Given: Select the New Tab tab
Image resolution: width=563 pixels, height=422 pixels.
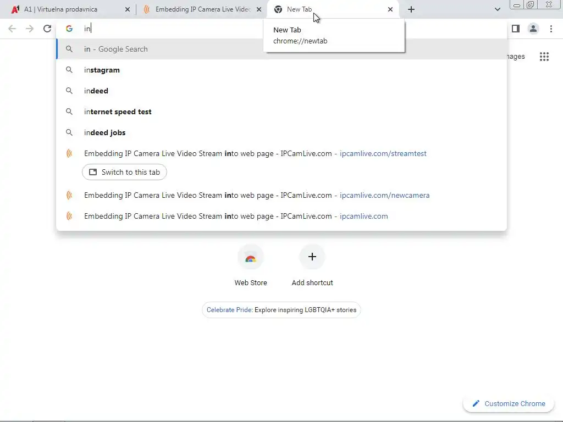Looking at the screenshot, I should point(333,9).
